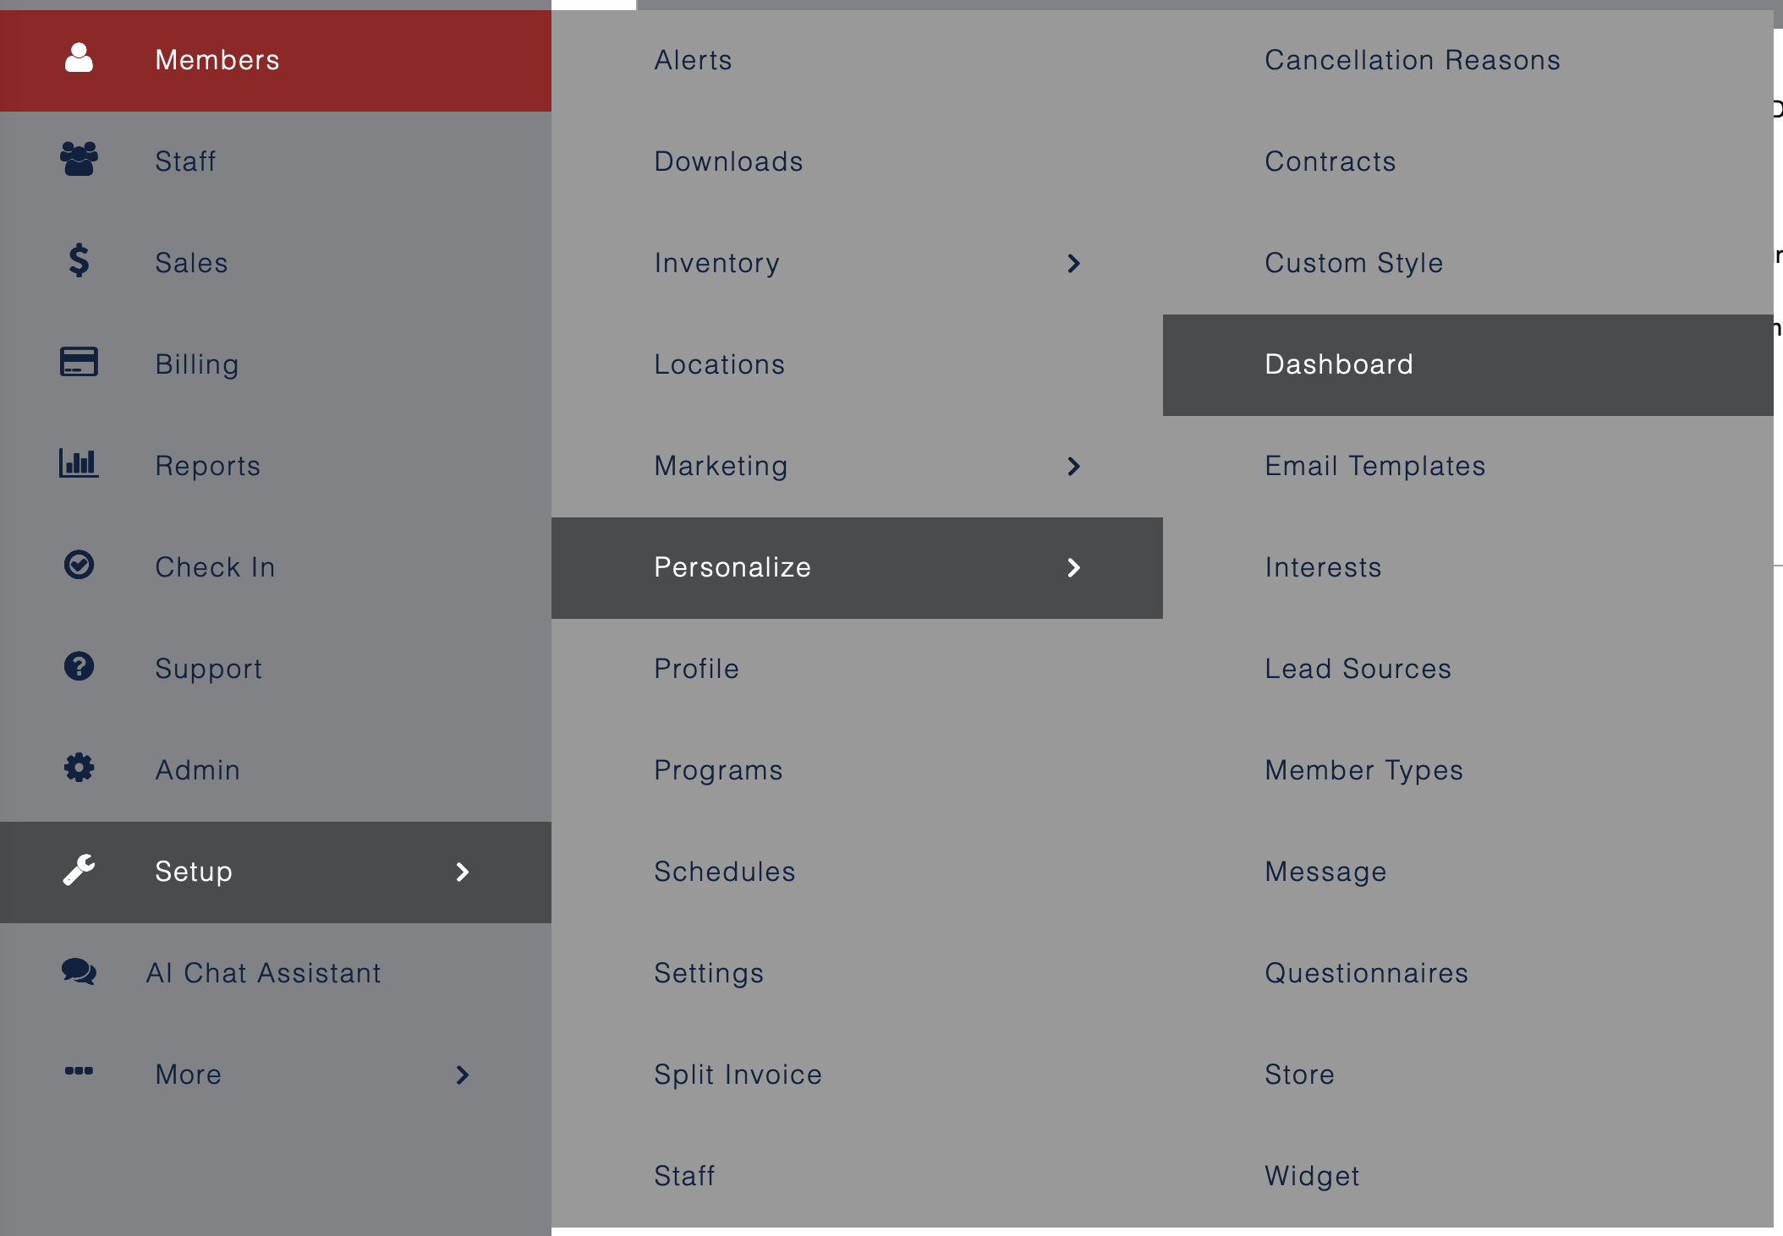Click the AI Chat Assistant speech bubbles icon
Screen dimensions: 1783x1236
[x=79, y=971]
